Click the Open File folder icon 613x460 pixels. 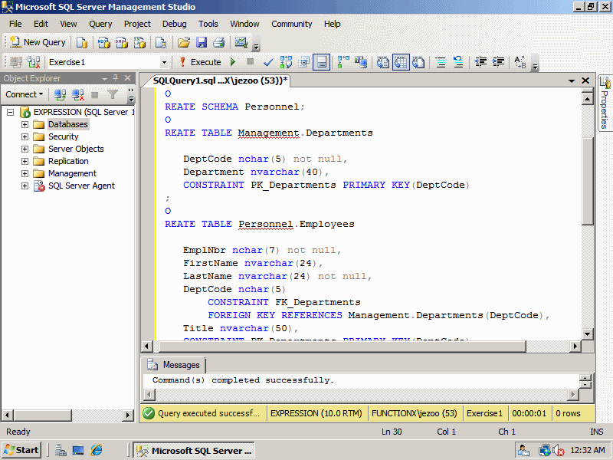(184, 42)
